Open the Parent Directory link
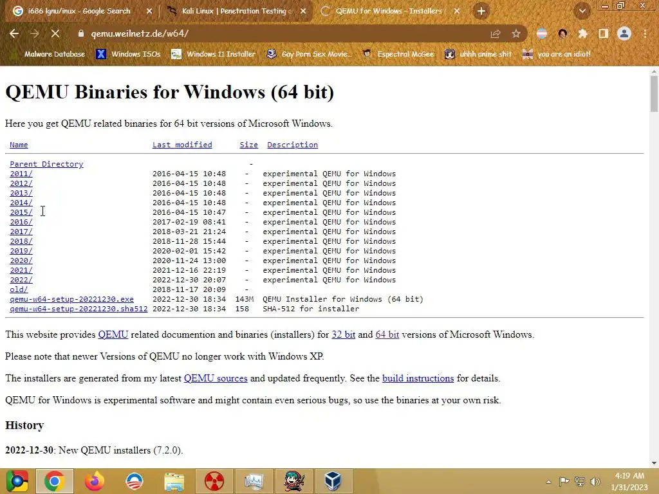 [x=46, y=164]
